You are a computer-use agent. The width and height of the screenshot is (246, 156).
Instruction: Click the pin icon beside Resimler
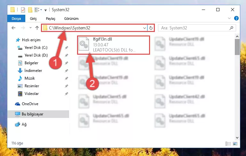[67, 86]
